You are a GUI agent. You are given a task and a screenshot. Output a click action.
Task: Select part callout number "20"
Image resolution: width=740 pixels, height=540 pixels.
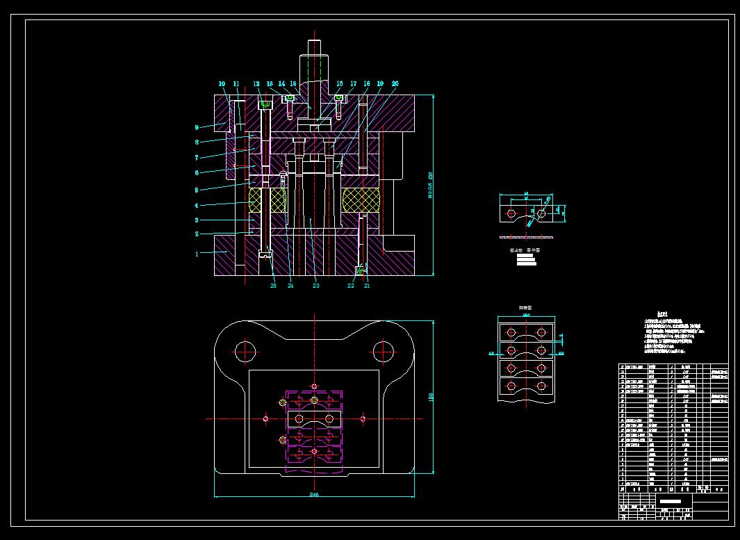[395, 83]
